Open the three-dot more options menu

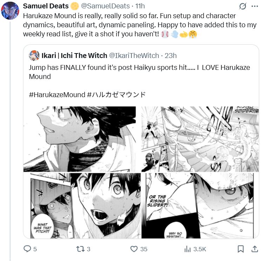[x=255, y=6]
